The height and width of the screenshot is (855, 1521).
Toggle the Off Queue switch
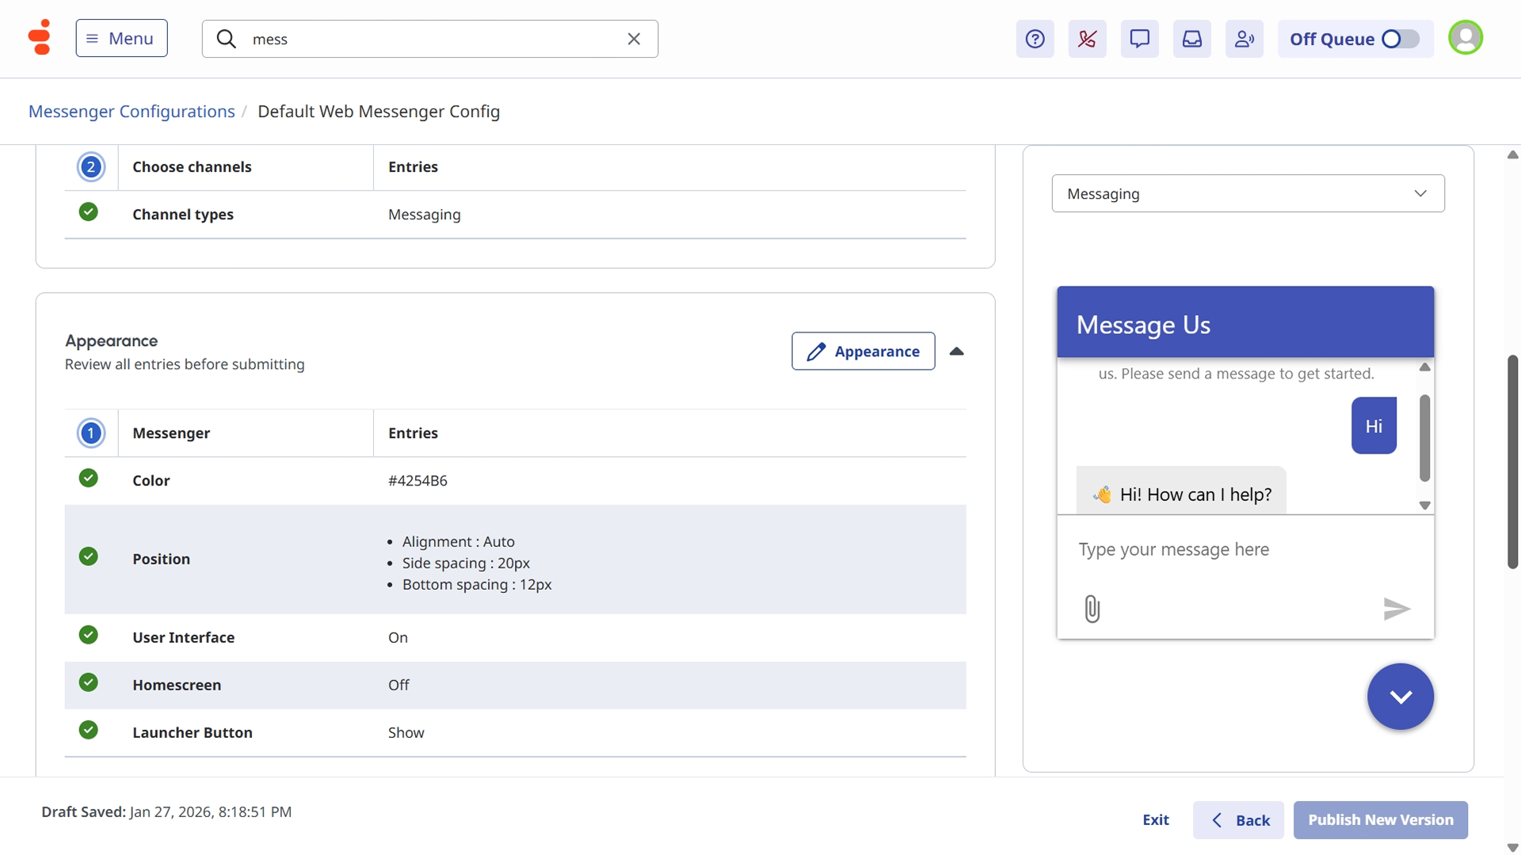pos(1399,39)
